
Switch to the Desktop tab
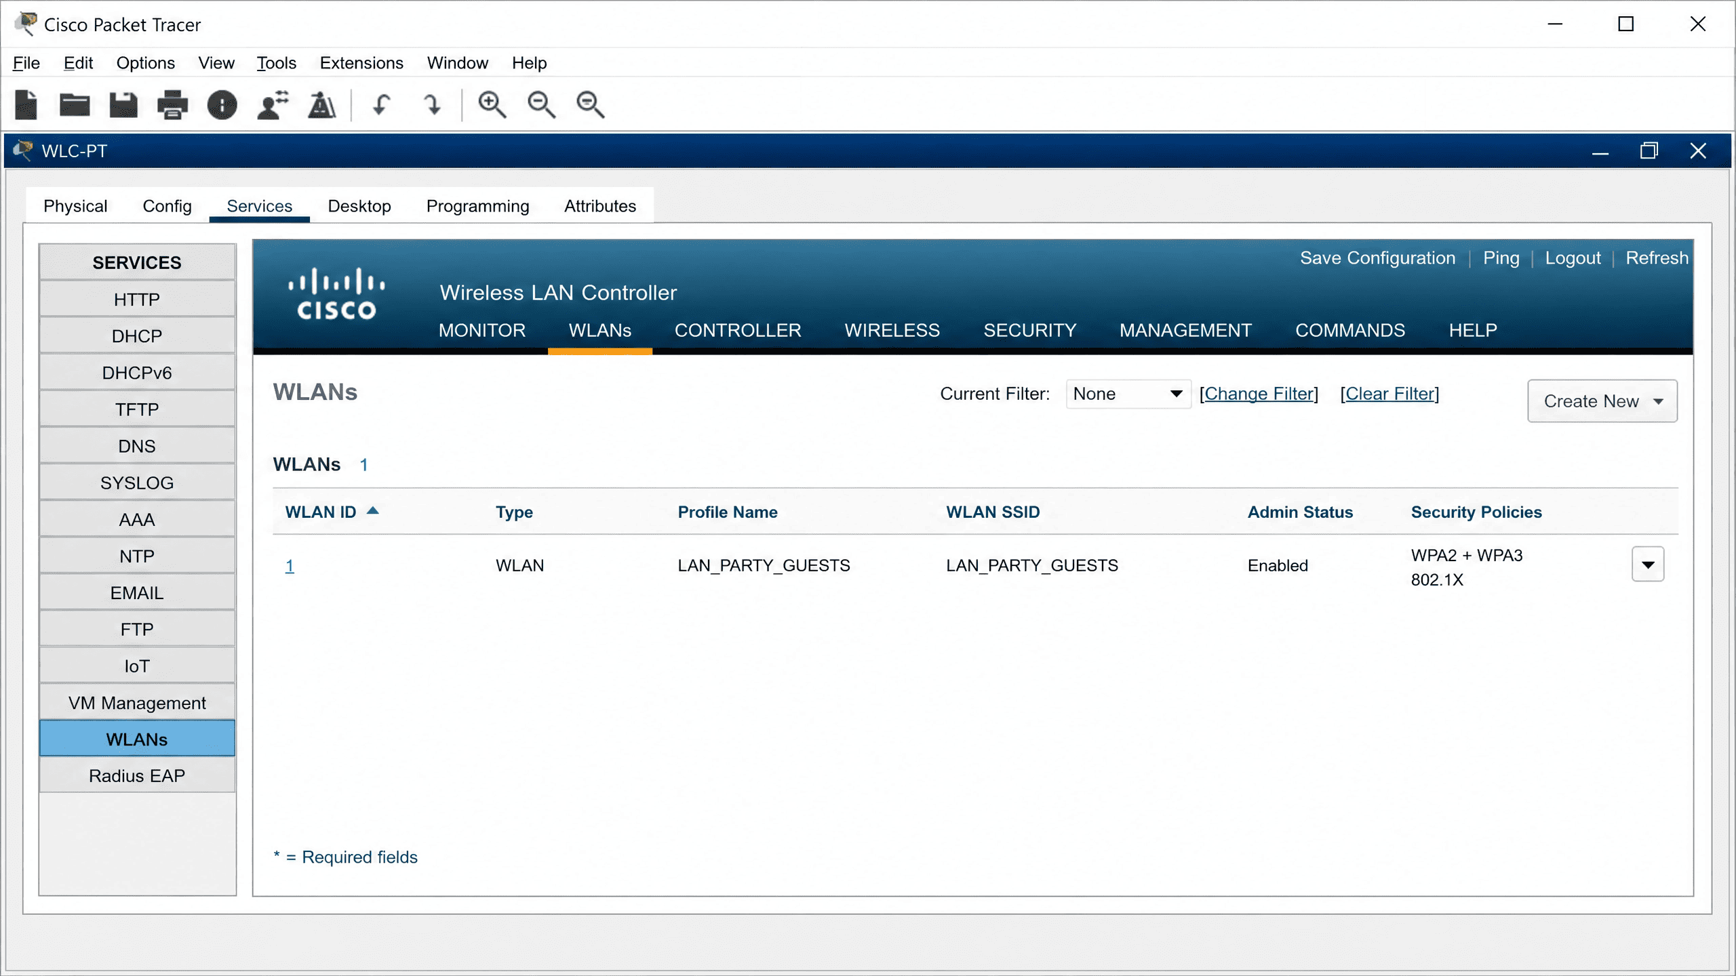click(x=359, y=206)
